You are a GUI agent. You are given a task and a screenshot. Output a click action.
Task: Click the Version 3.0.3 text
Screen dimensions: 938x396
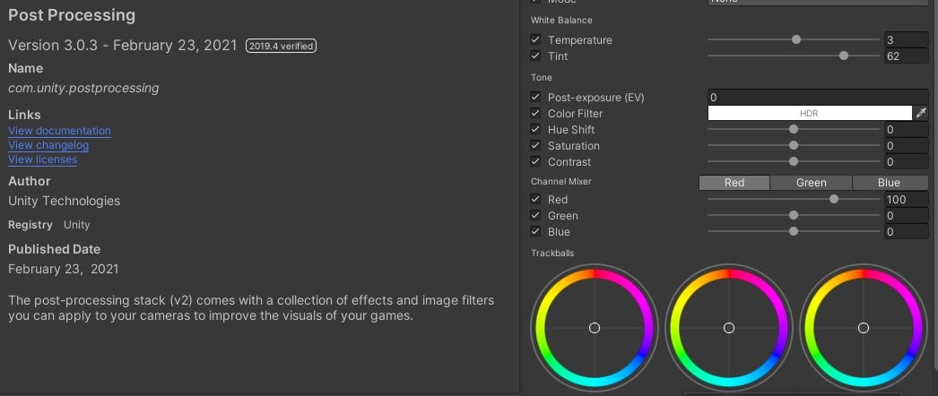tap(53, 46)
